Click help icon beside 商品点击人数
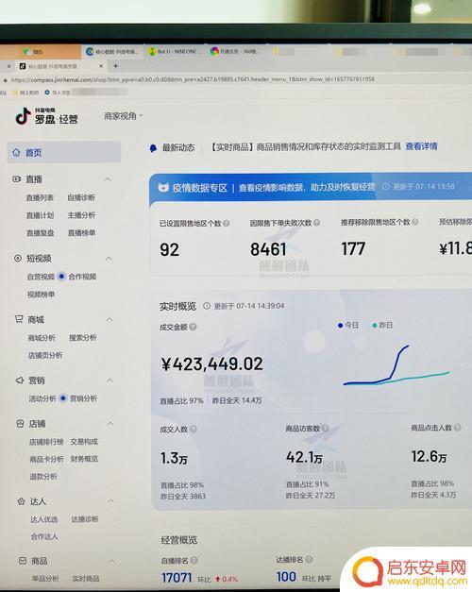Viewport: 472px width, 592px height. 457,428
